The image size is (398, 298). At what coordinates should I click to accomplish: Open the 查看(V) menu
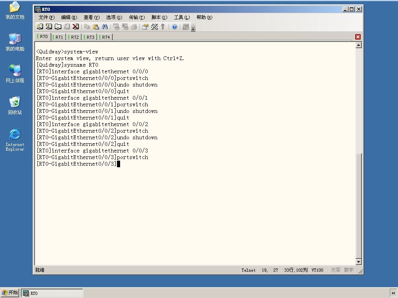[92, 17]
